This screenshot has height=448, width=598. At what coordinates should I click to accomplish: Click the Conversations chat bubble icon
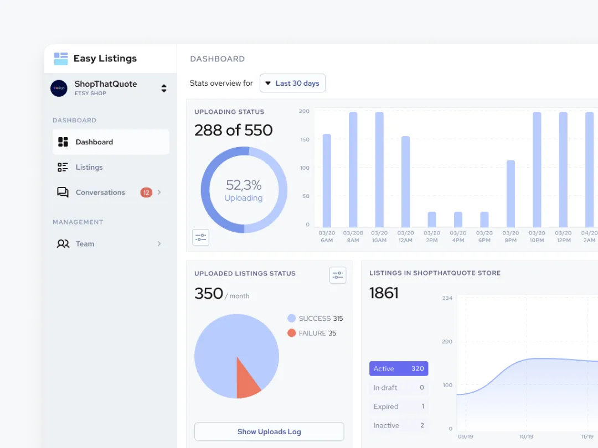pos(62,192)
